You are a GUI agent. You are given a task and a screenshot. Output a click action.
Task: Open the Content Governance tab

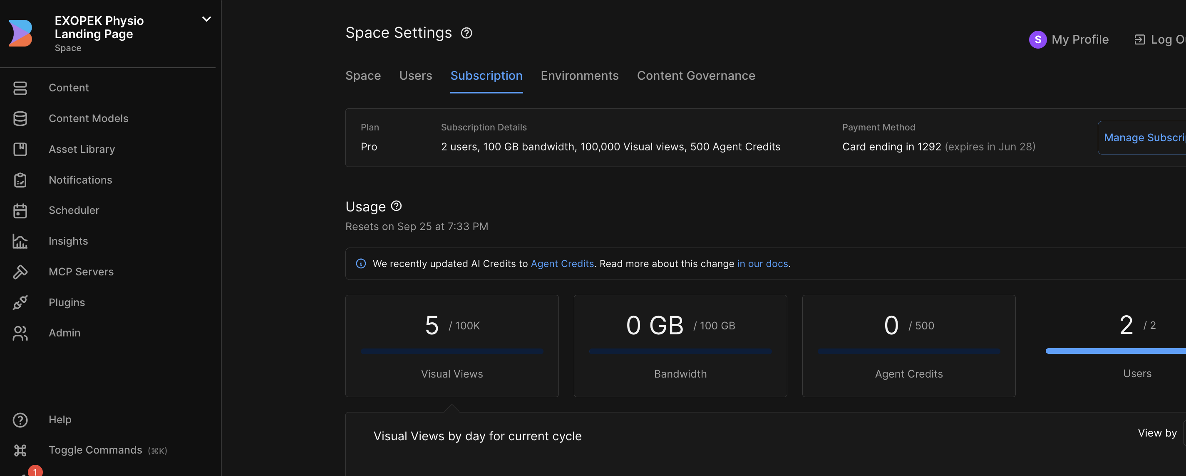(x=696, y=76)
